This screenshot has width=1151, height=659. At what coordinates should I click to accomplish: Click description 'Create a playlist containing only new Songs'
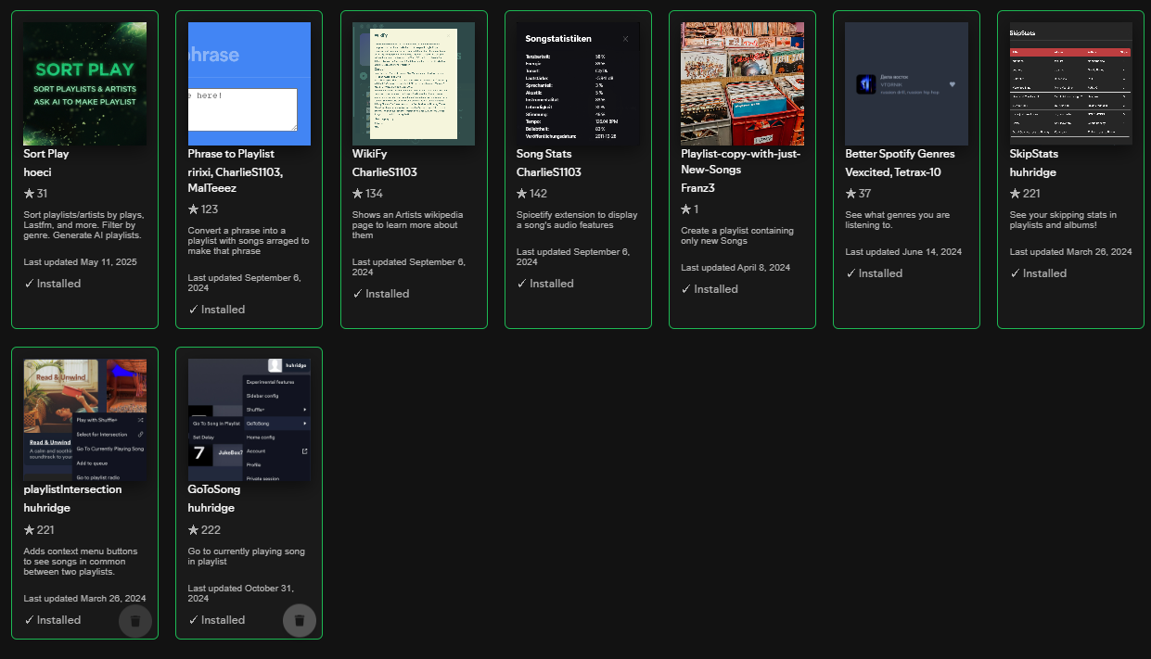[x=735, y=236]
